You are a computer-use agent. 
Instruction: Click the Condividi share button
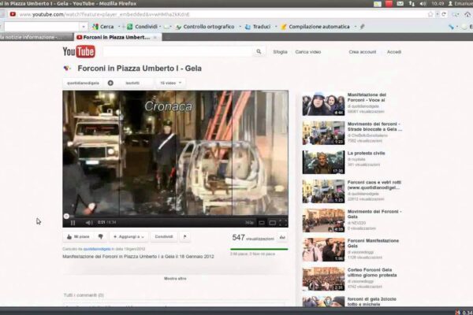(164, 236)
